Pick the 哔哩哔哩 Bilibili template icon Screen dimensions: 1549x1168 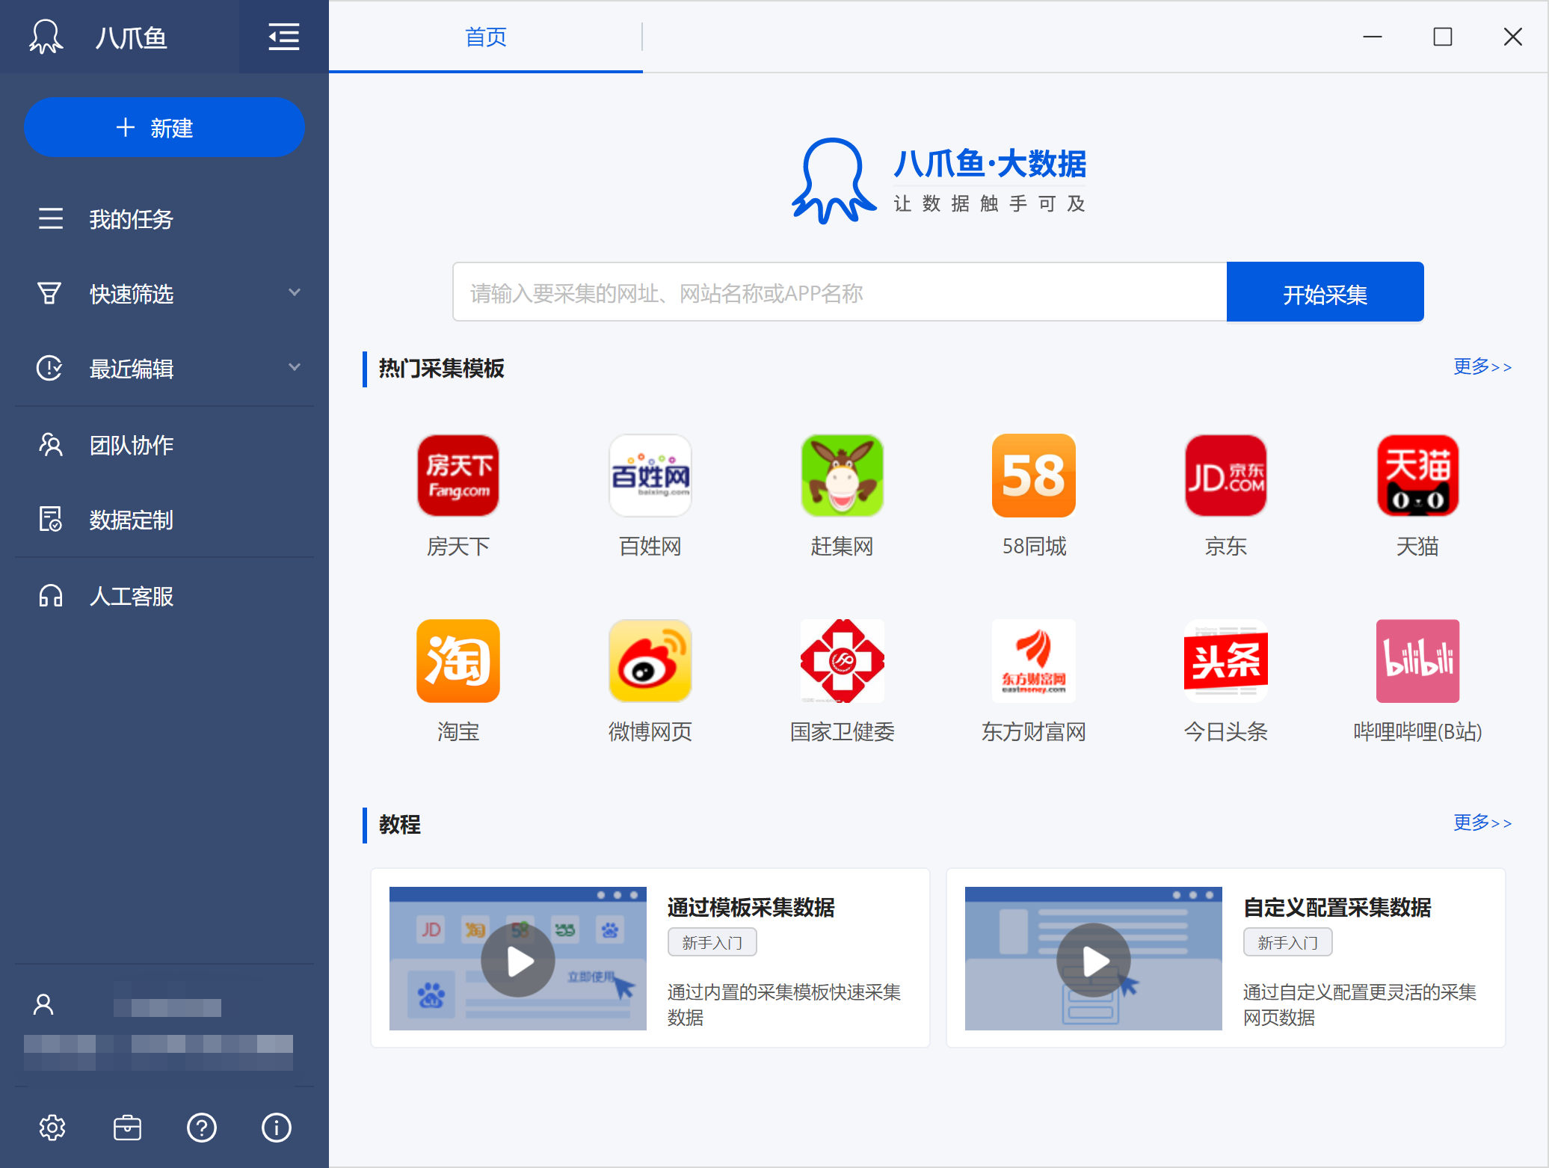click(1417, 661)
